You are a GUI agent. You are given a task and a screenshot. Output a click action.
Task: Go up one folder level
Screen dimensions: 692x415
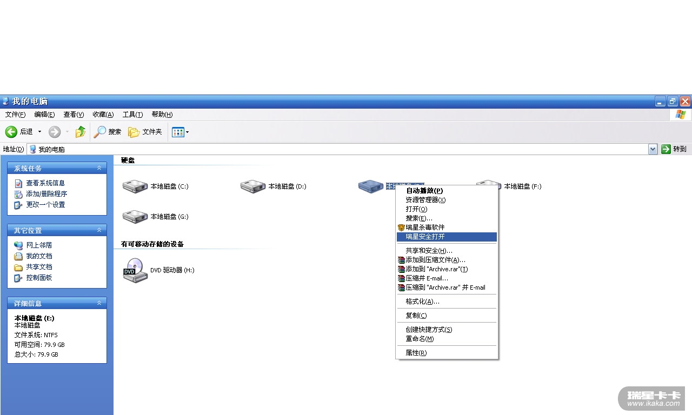[81, 132]
